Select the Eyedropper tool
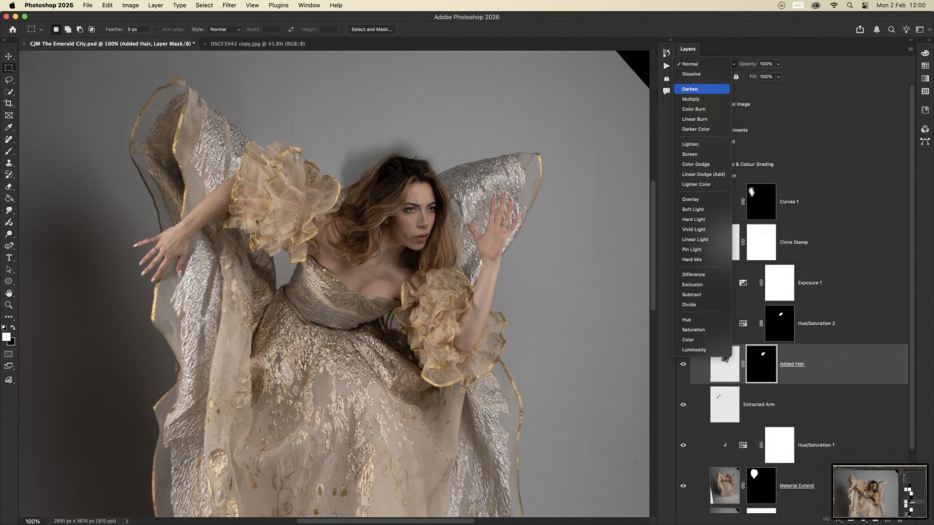The height and width of the screenshot is (525, 934). click(x=9, y=127)
